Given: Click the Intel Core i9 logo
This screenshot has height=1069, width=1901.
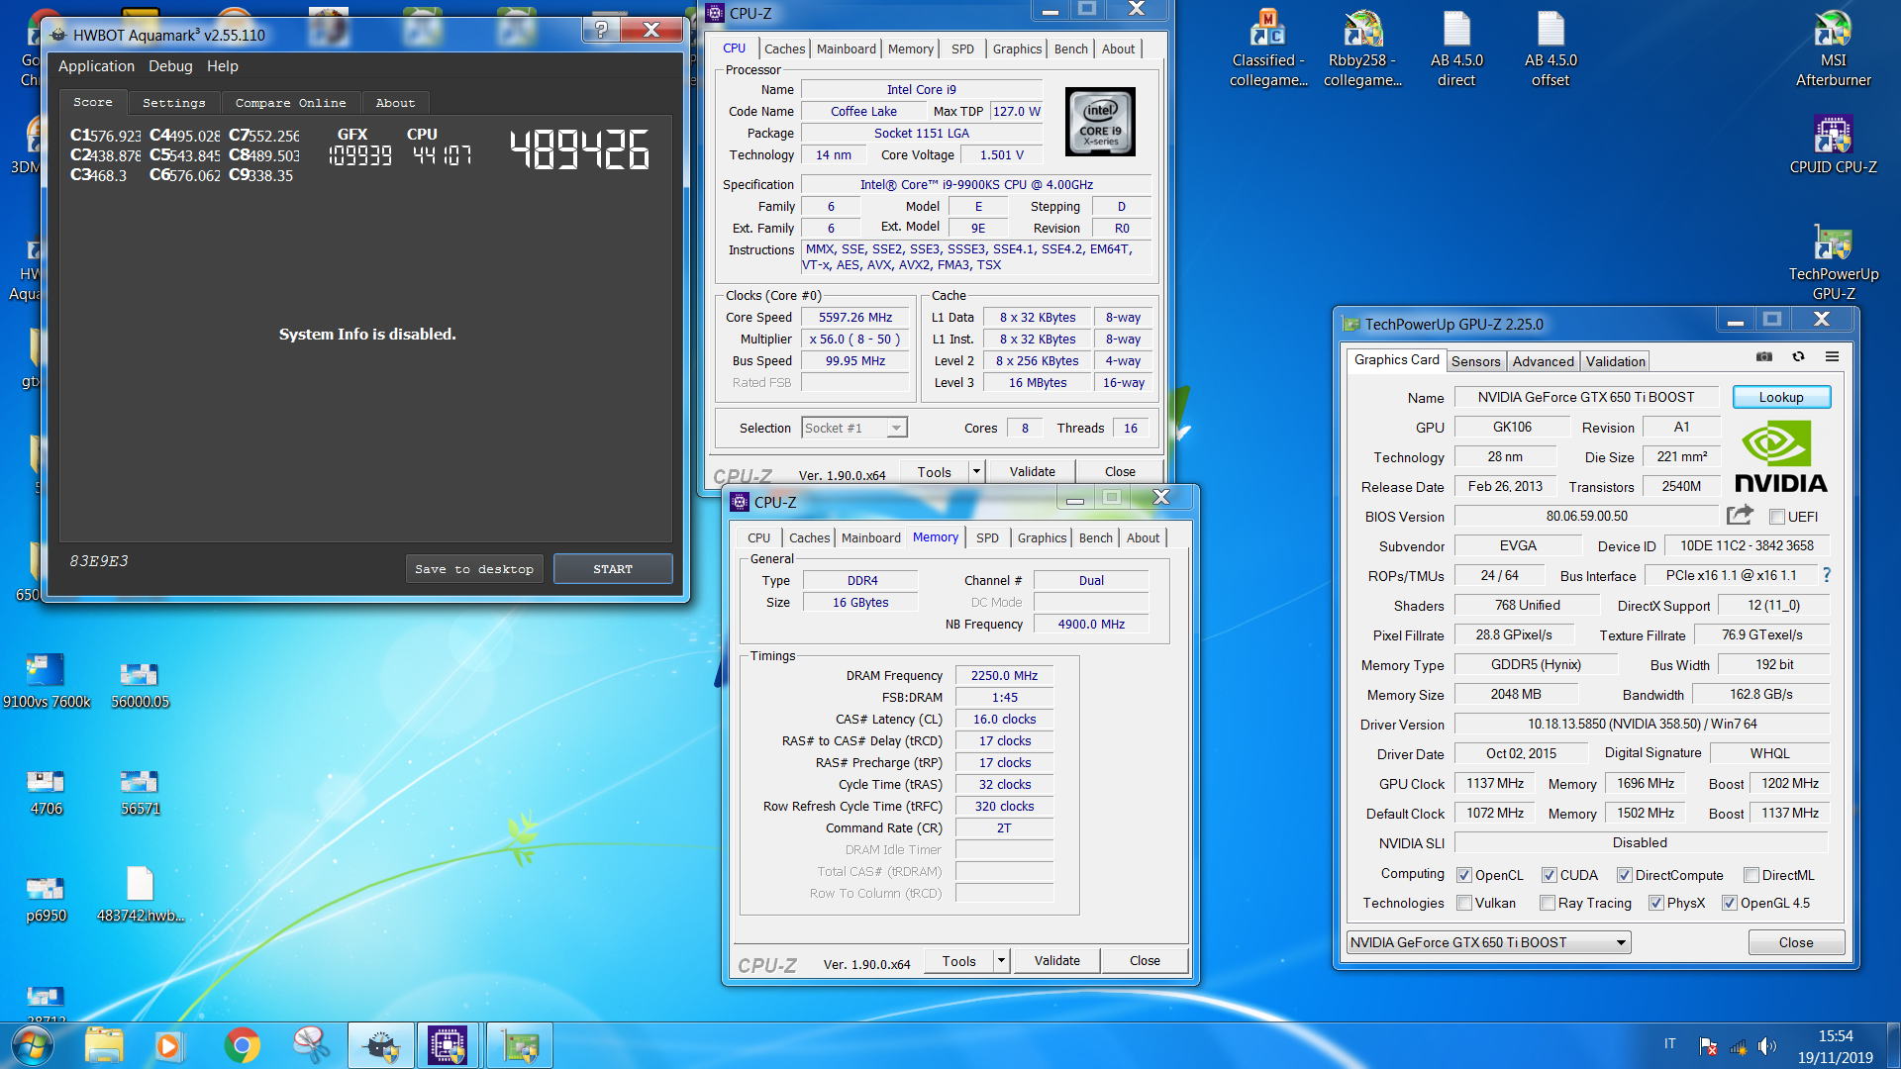Looking at the screenshot, I should [1100, 122].
